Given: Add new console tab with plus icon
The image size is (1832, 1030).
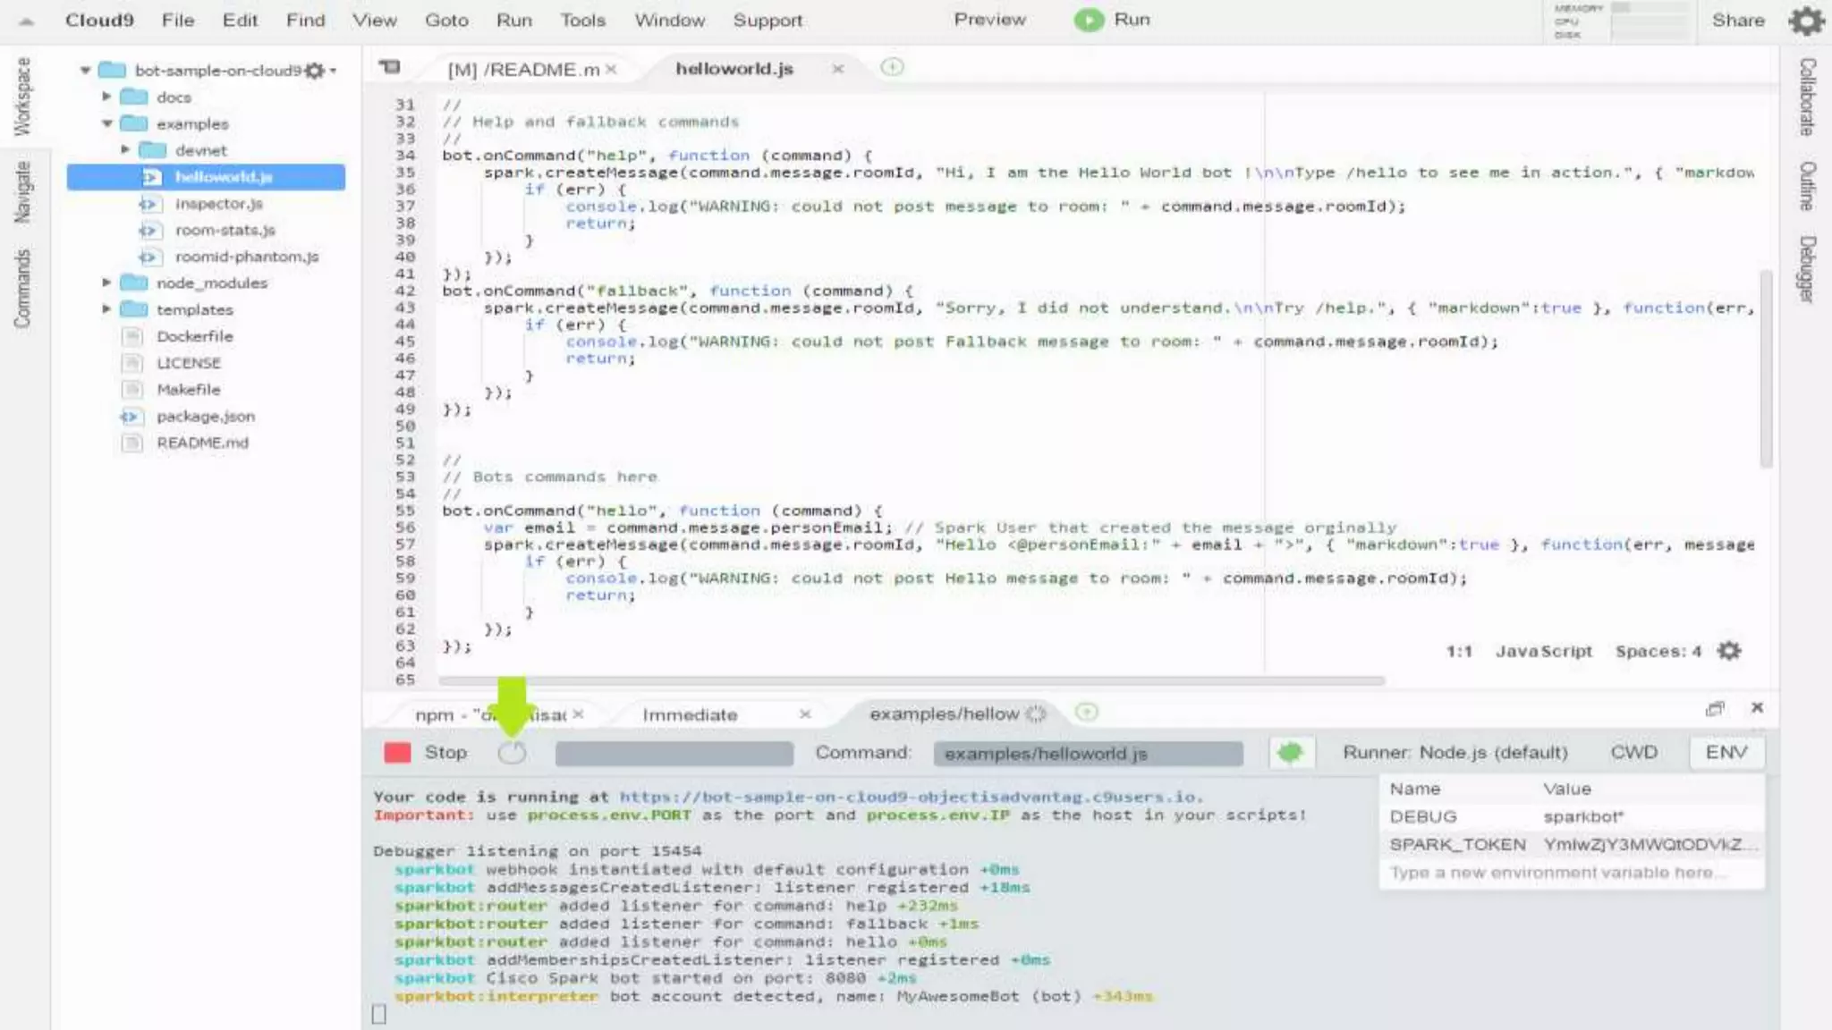Looking at the screenshot, I should (x=1086, y=713).
